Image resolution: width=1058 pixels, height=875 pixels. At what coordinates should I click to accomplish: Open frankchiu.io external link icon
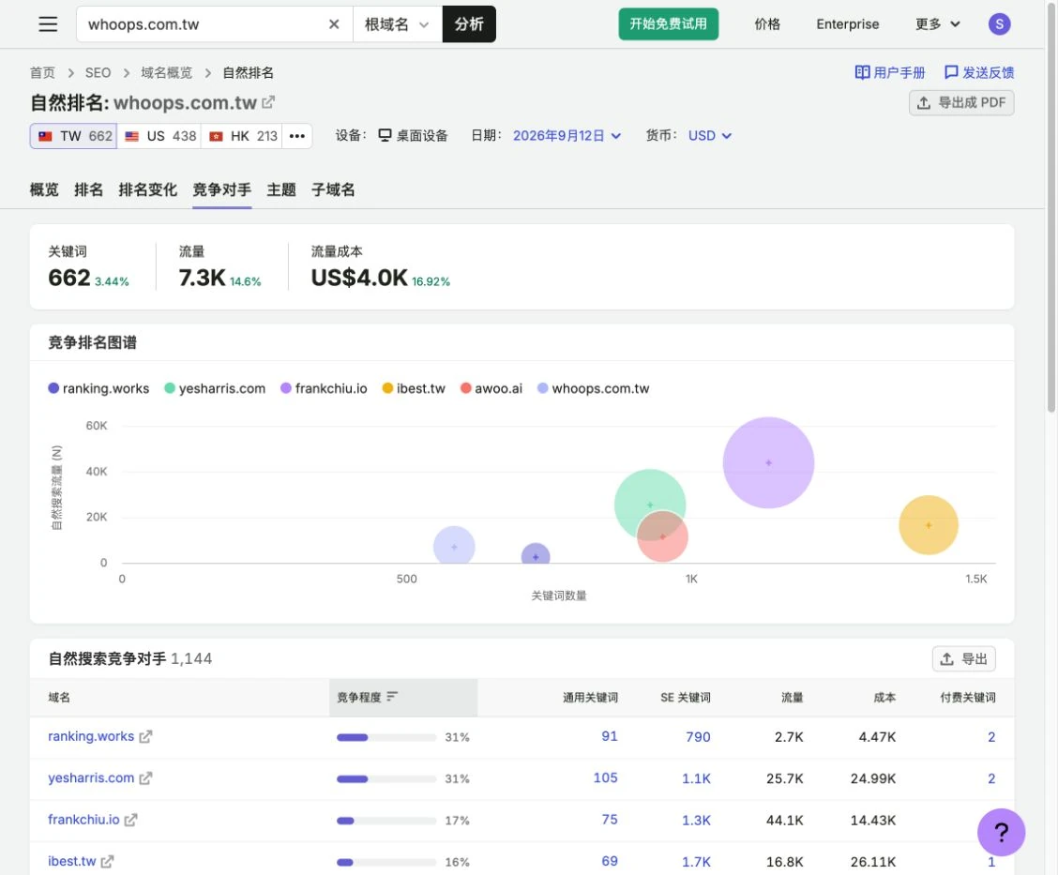pos(130,821)
